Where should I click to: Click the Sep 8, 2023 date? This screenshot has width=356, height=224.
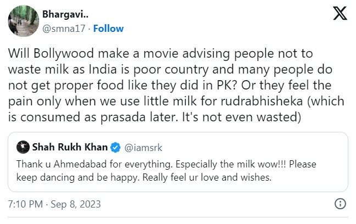76,205
